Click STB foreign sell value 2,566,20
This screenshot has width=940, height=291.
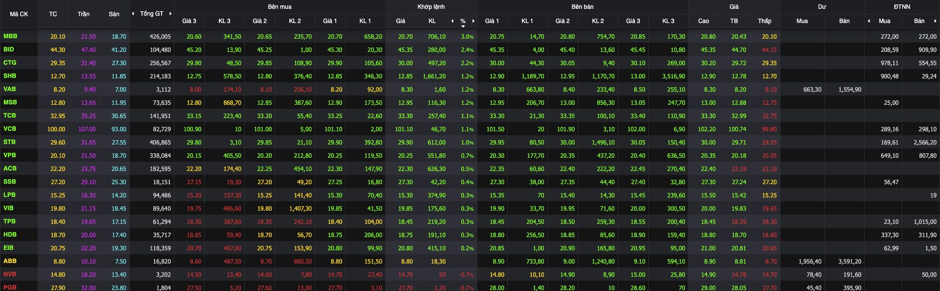[x=925, y=143]
